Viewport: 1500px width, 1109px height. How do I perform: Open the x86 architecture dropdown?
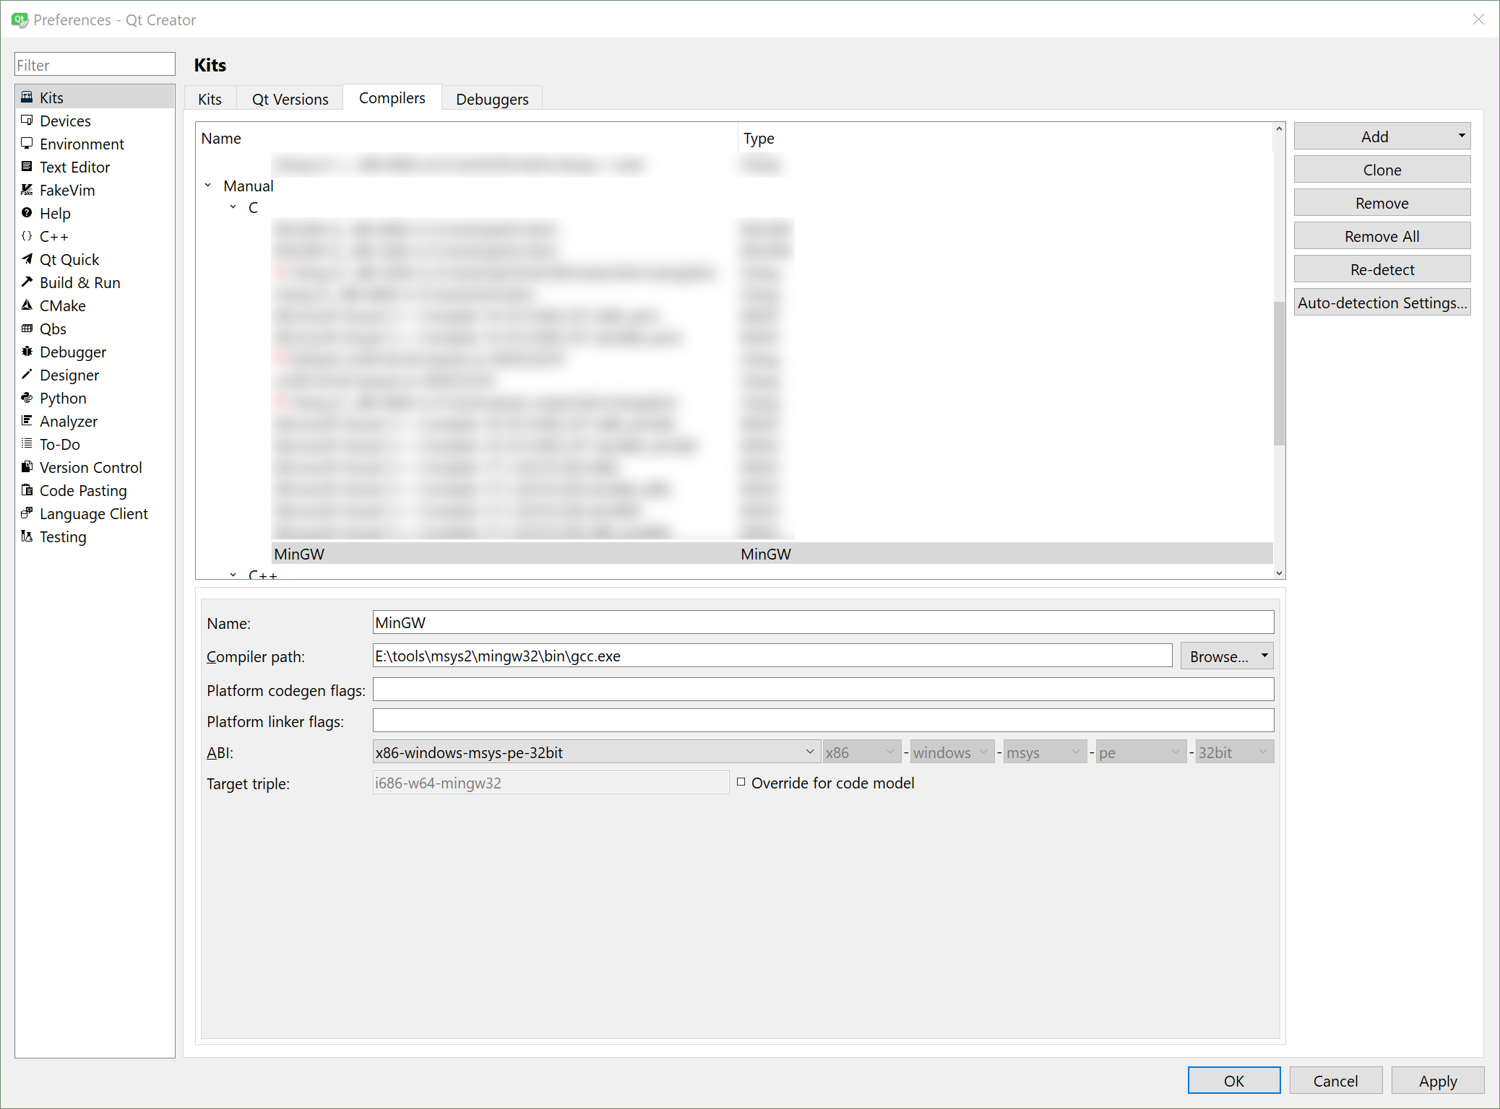[x=862, y=752]
